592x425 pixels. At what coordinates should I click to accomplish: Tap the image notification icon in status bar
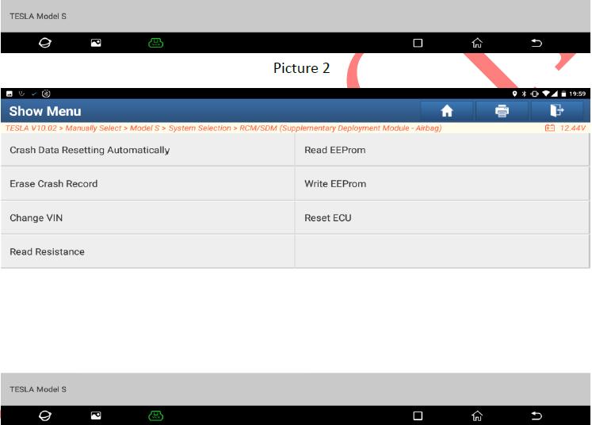click(10, 94)
